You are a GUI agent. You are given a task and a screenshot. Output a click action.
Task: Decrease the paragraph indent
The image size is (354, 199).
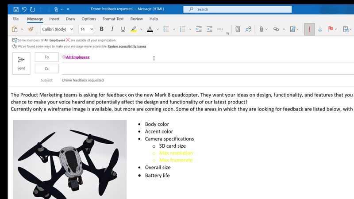point(199,29)
